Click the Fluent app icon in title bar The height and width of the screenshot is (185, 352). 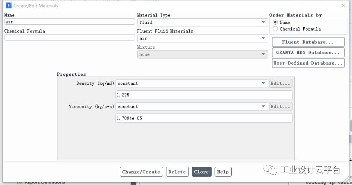tap(9, 5)
